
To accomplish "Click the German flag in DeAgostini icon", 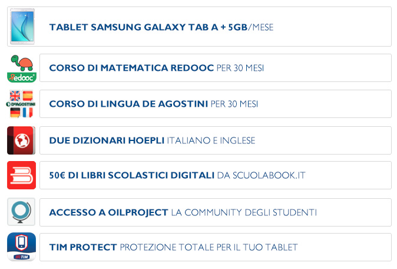I will [x=15, y=112].
